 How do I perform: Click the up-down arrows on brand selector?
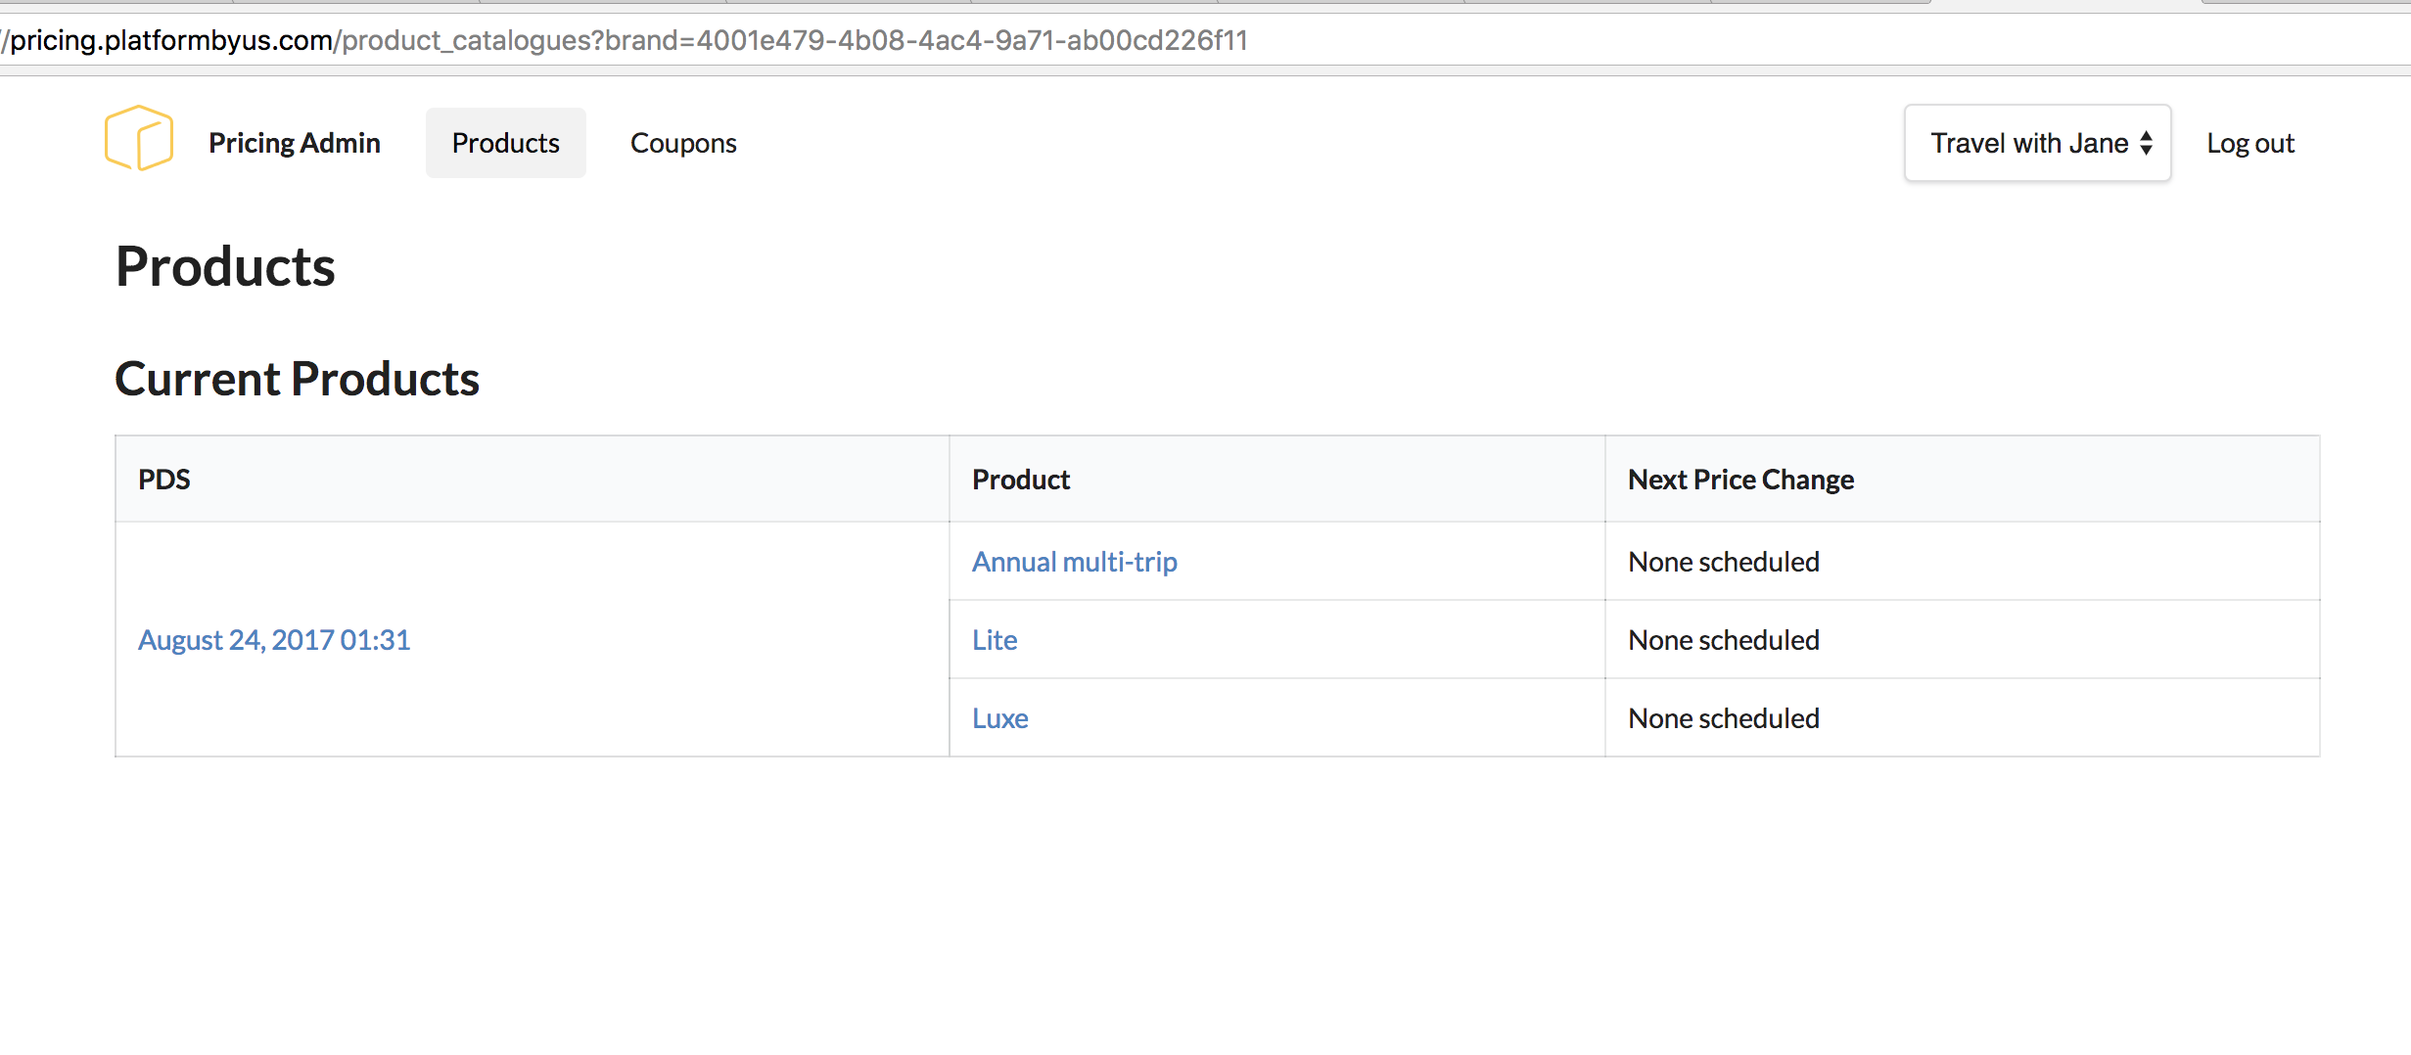pyautogui.click(x=2146, y=144)
